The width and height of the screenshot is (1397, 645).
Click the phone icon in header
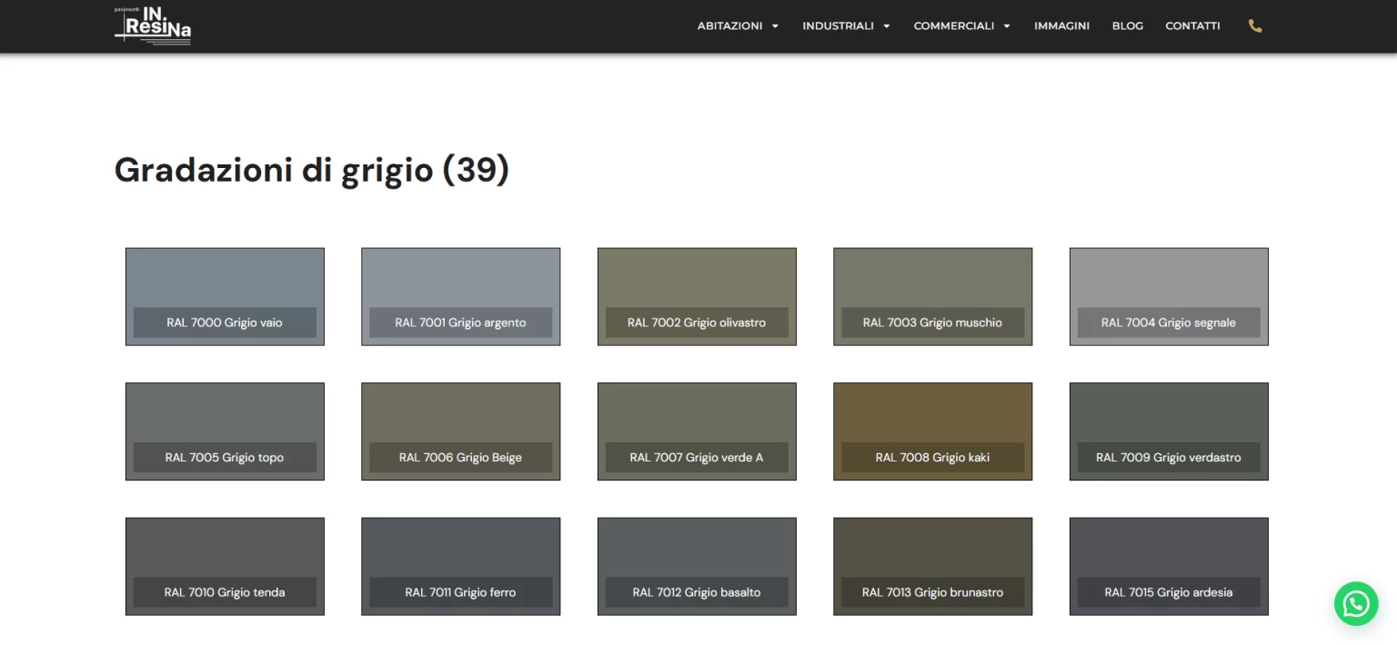(x=1255, y=25)
